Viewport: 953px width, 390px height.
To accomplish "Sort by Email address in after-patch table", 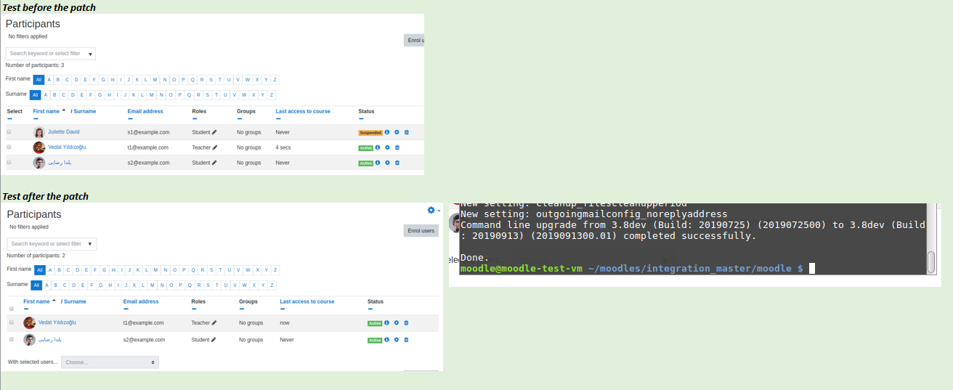I will point(141,301).
